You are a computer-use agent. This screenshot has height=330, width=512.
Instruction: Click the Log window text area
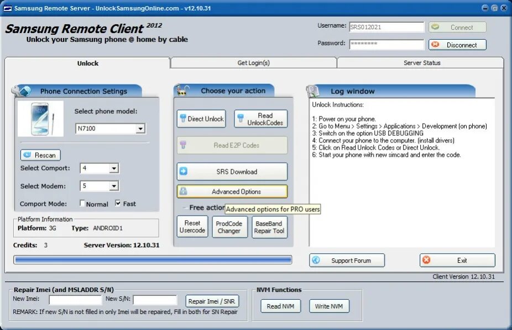[402, 173]
